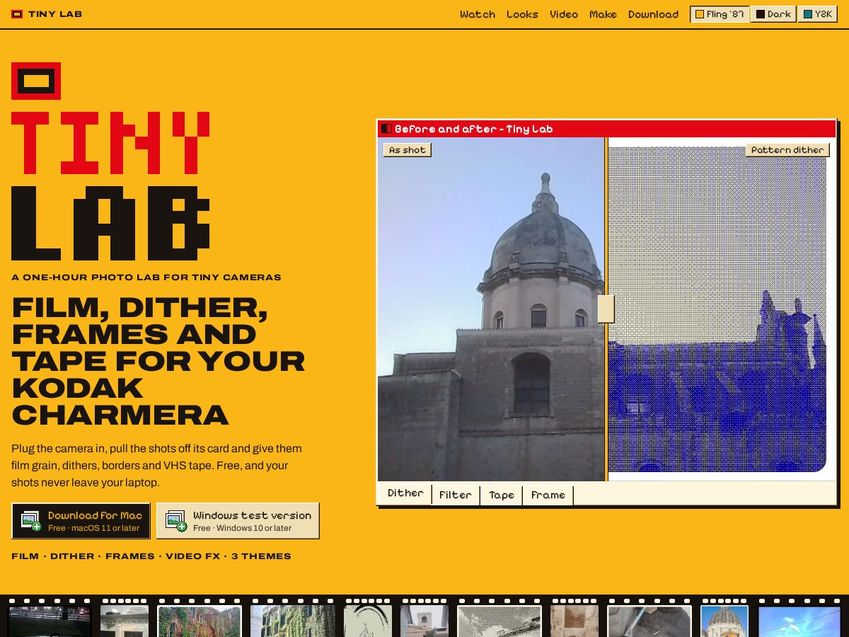Viewport: 849px width, 637px height.
Task: Open the Make nav link
Action: 603,14
